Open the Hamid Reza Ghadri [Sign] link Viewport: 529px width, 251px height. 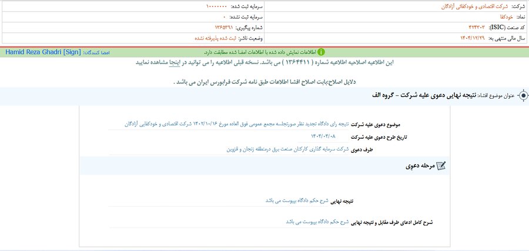tap(43, 52)
